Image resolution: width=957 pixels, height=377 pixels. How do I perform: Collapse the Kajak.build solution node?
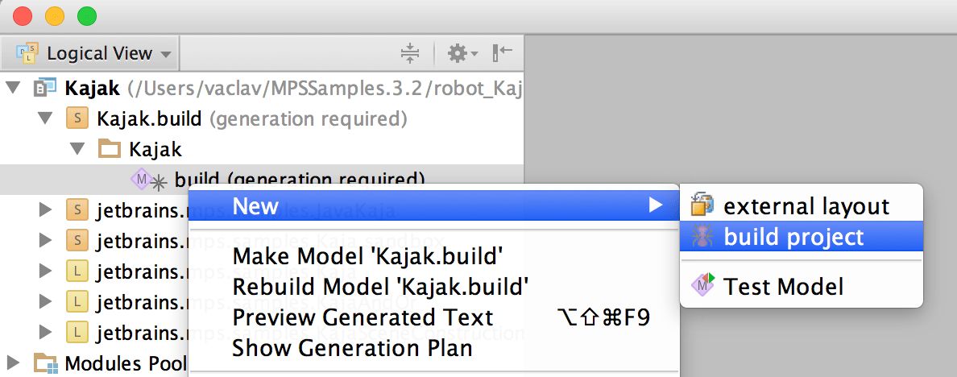pos(45,119)
